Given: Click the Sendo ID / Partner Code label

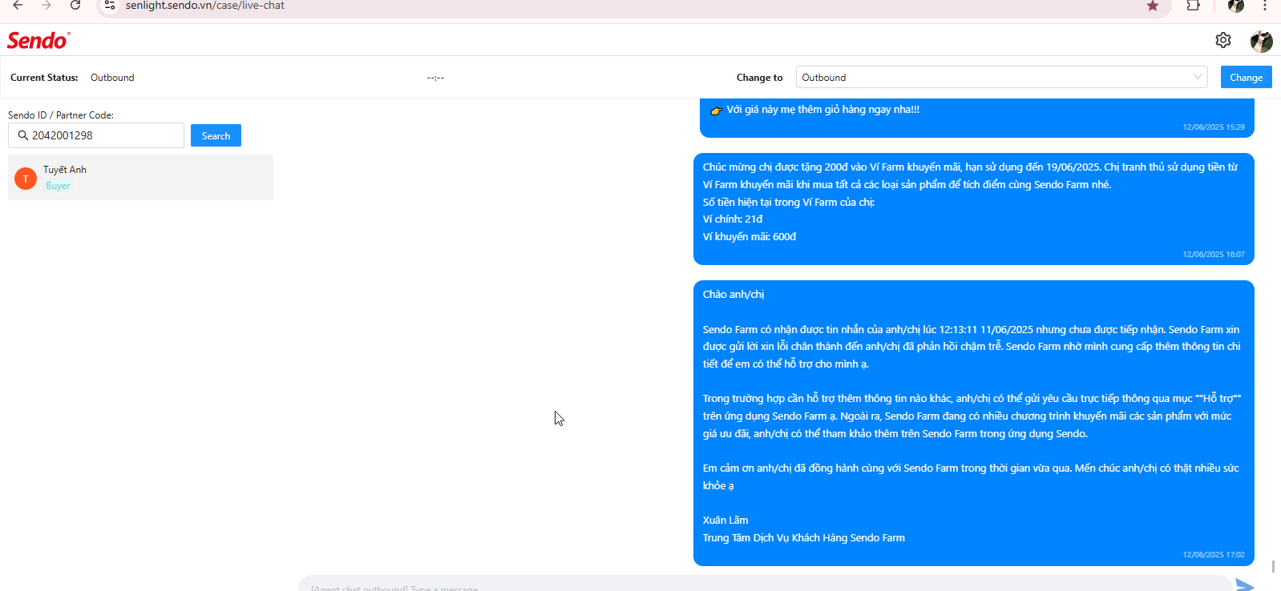Looking at the screenshot, I should click(61, 115).
